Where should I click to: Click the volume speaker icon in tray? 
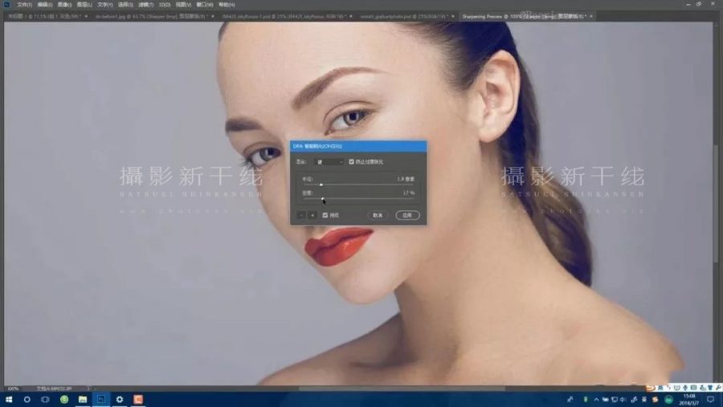[x=623, y=399]
